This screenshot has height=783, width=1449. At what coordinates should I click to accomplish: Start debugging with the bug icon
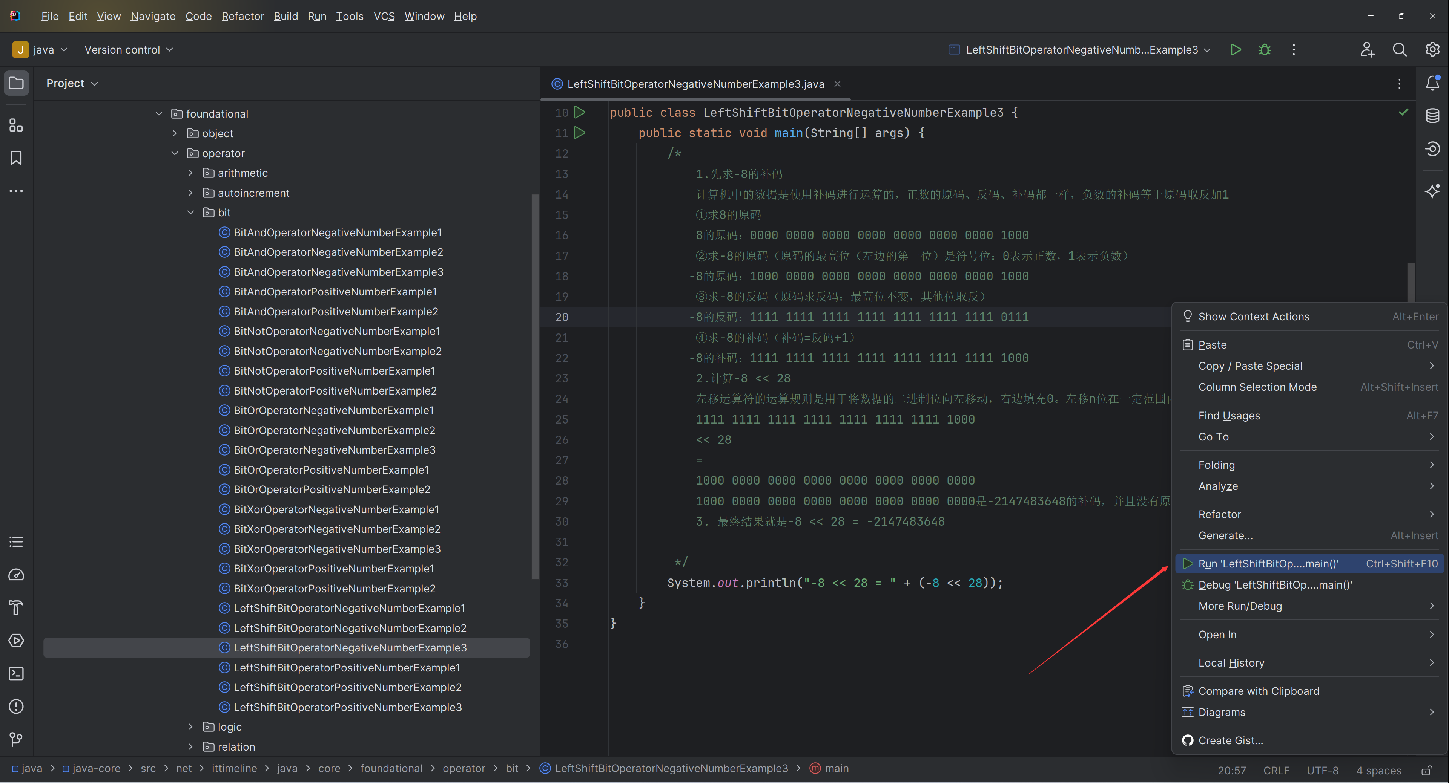[1265, 49]
